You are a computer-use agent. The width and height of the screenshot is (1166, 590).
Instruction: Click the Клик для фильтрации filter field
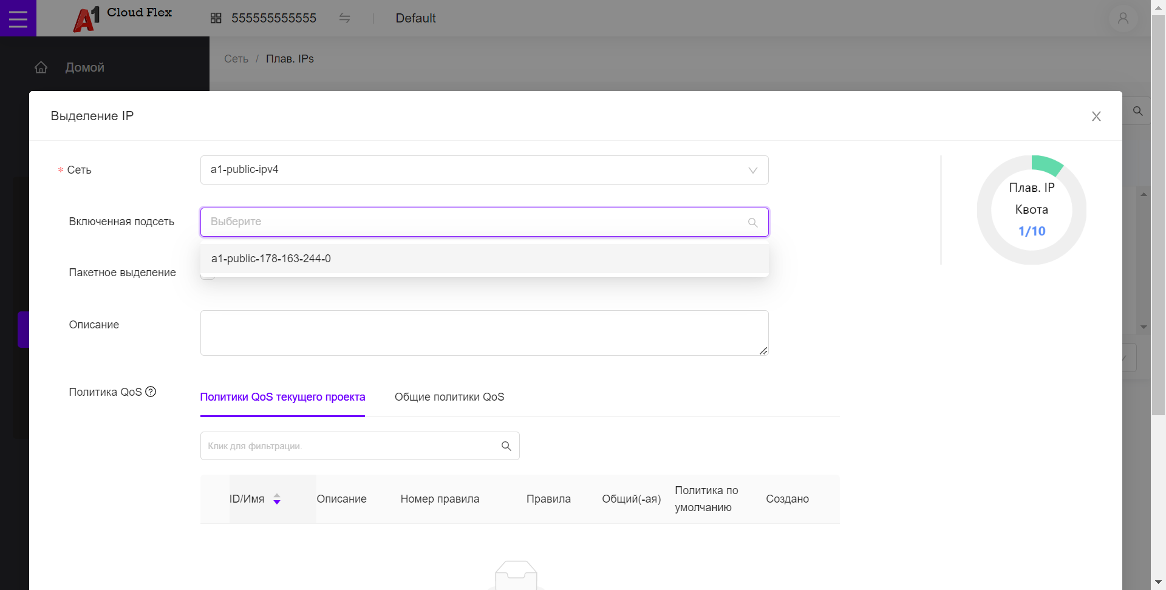coord(360,446)
